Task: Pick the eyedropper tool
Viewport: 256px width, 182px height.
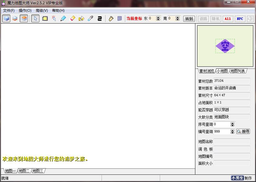Action: pos(90,18)
